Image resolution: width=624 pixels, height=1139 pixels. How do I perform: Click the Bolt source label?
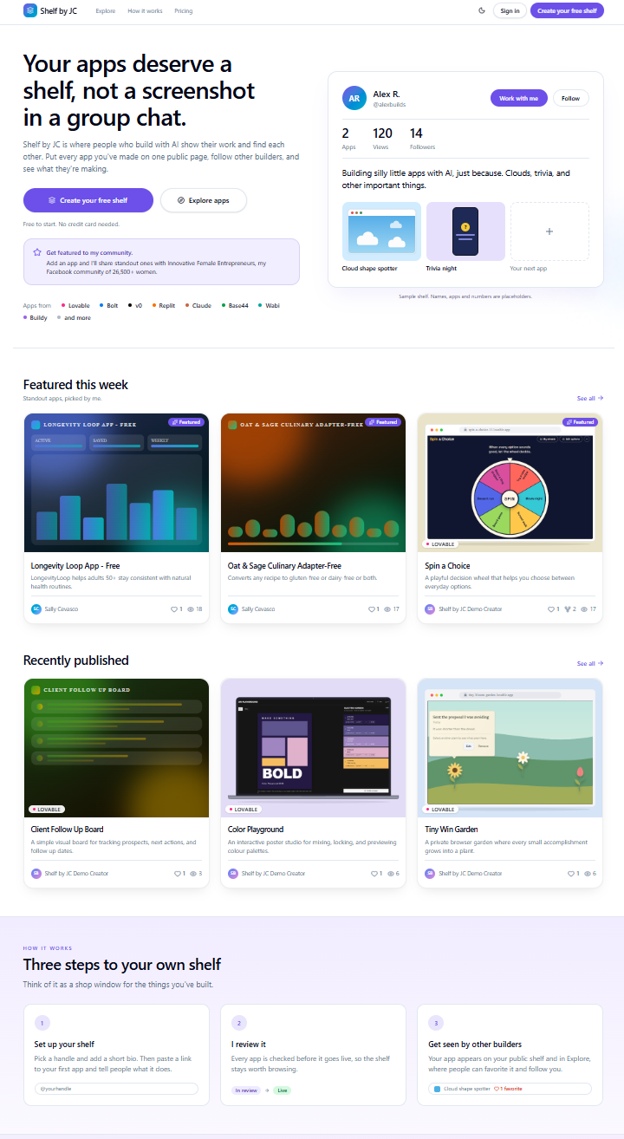(x=109, y=305)
